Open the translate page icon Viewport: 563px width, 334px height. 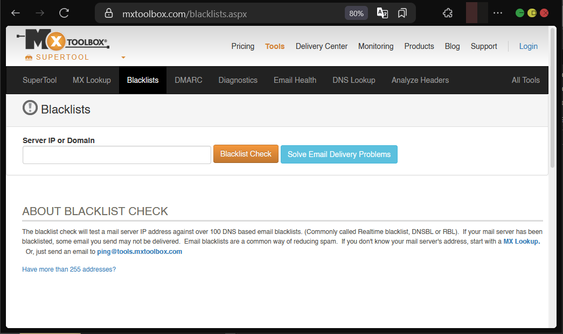click(x=382, y=13)
